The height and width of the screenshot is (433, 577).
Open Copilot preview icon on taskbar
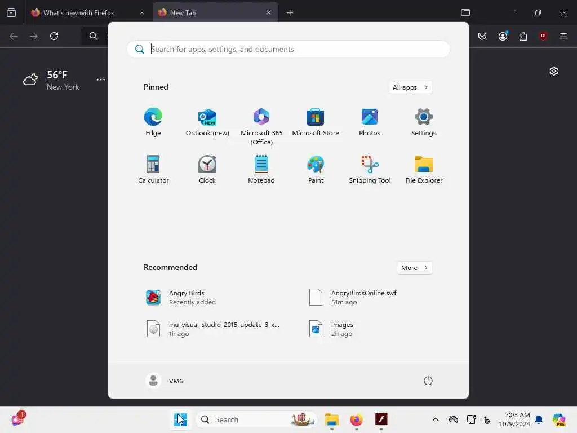coord(559,419)
